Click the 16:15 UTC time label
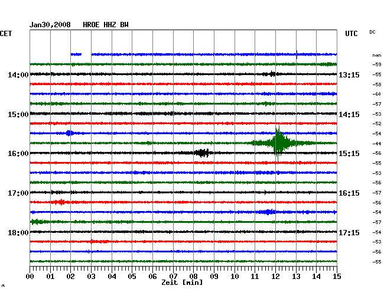384x292 pixels. 349,193
